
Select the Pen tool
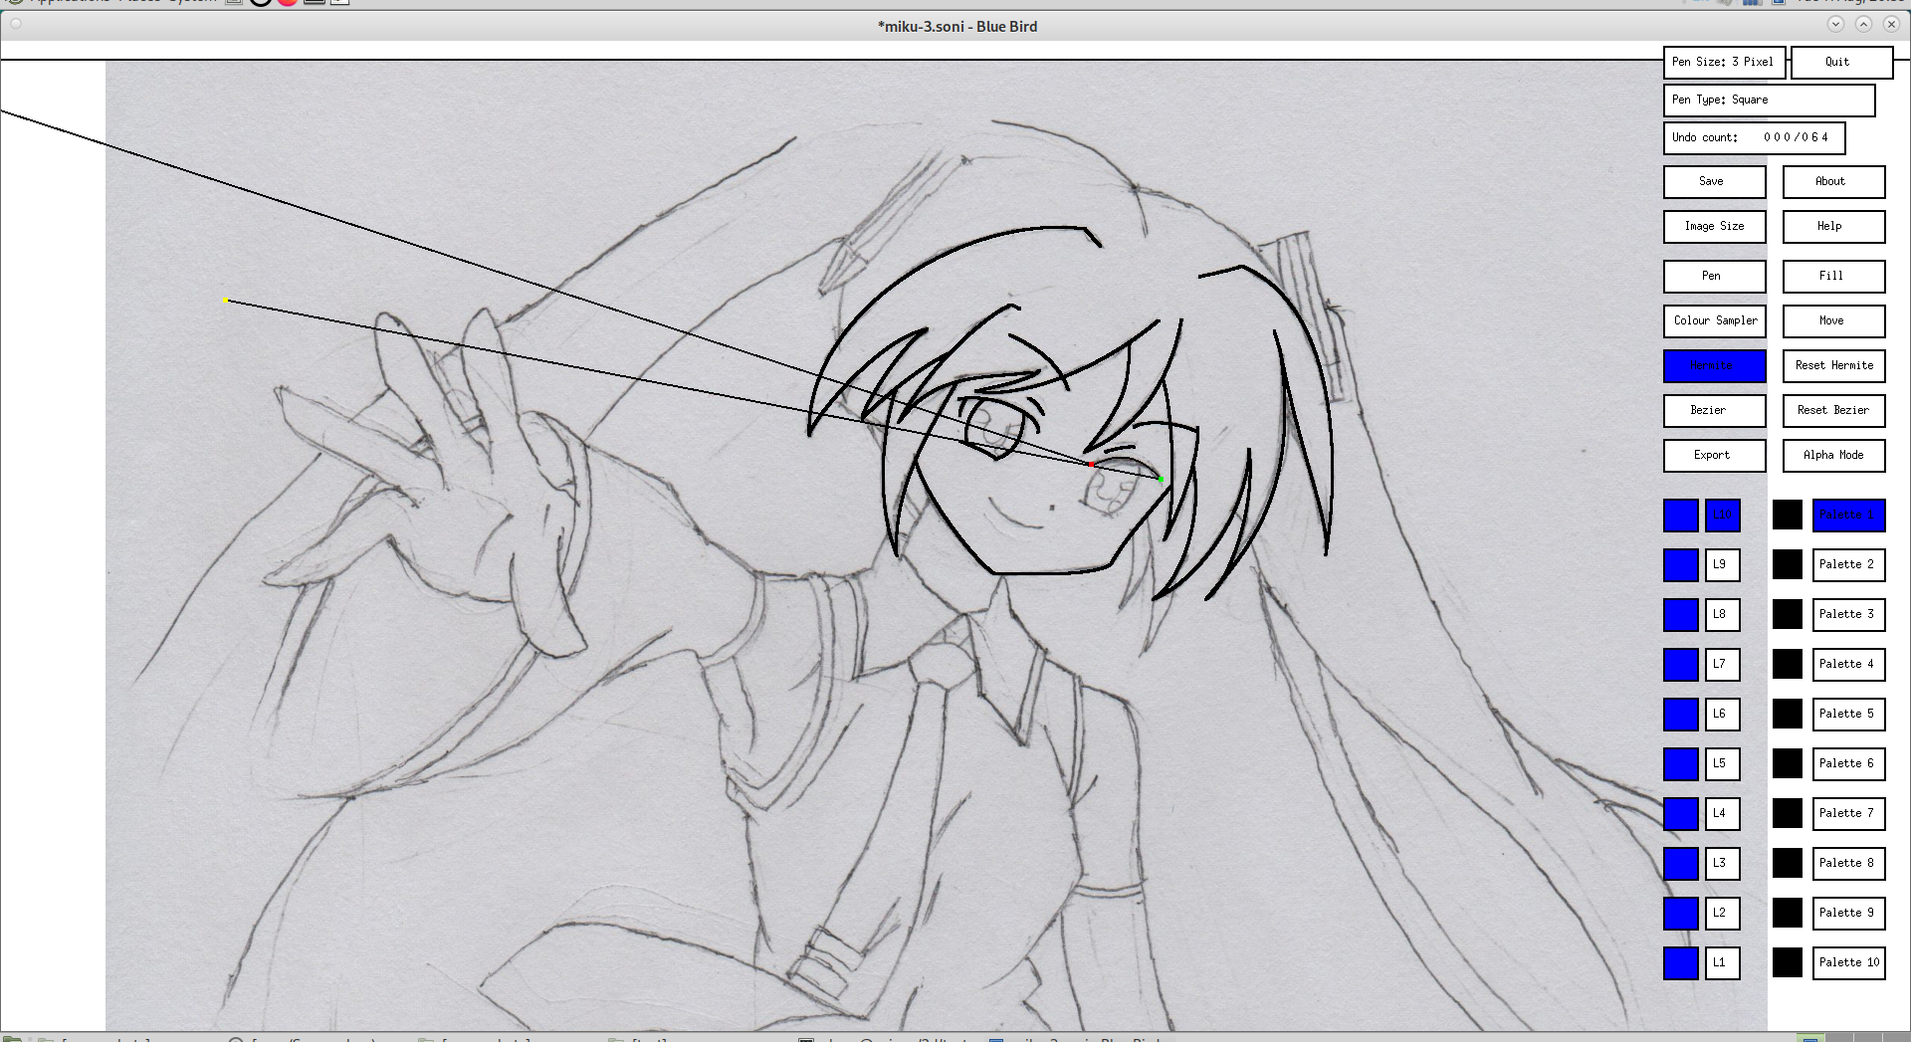click(1714, 276)
